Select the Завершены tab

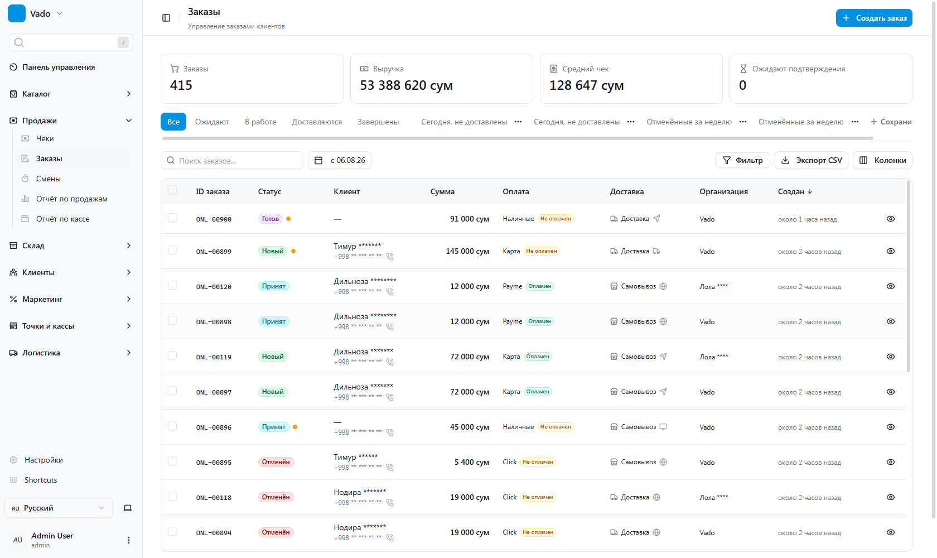coord(378,122)
